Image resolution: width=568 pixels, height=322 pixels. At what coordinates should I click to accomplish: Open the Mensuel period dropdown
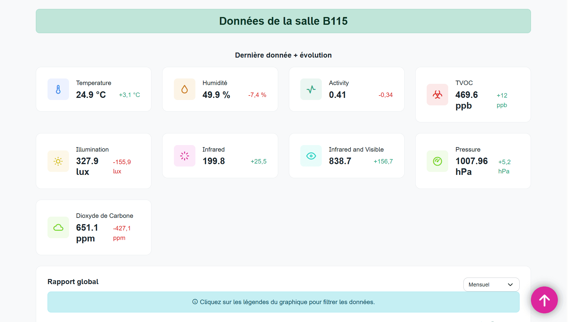tap(491, 284)
